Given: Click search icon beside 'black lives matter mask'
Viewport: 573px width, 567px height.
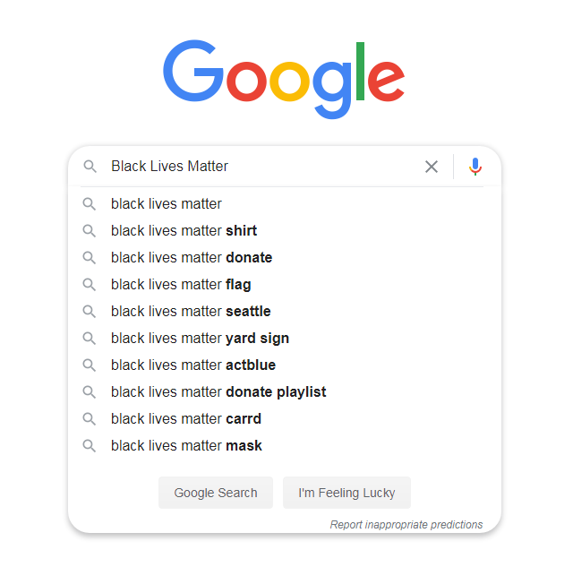Looking at the screenshot, I should [90, 446].
